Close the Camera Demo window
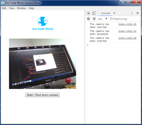Image resolution: width=142 pixels, height=125 pixels. 136,2
